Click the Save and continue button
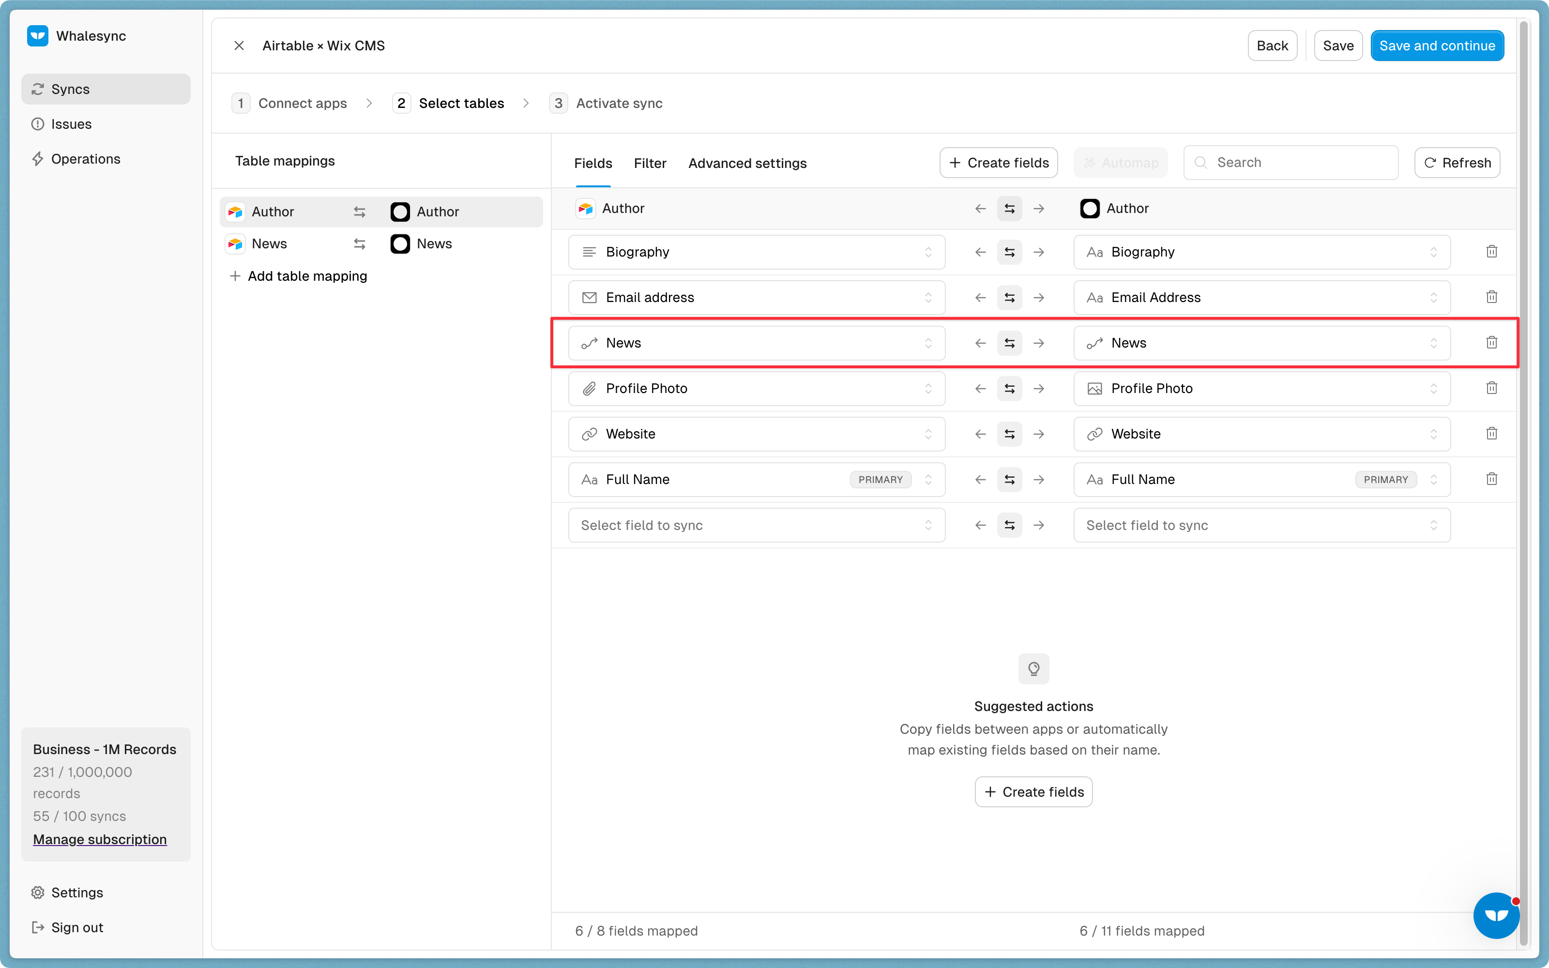 click(1437, 45)
